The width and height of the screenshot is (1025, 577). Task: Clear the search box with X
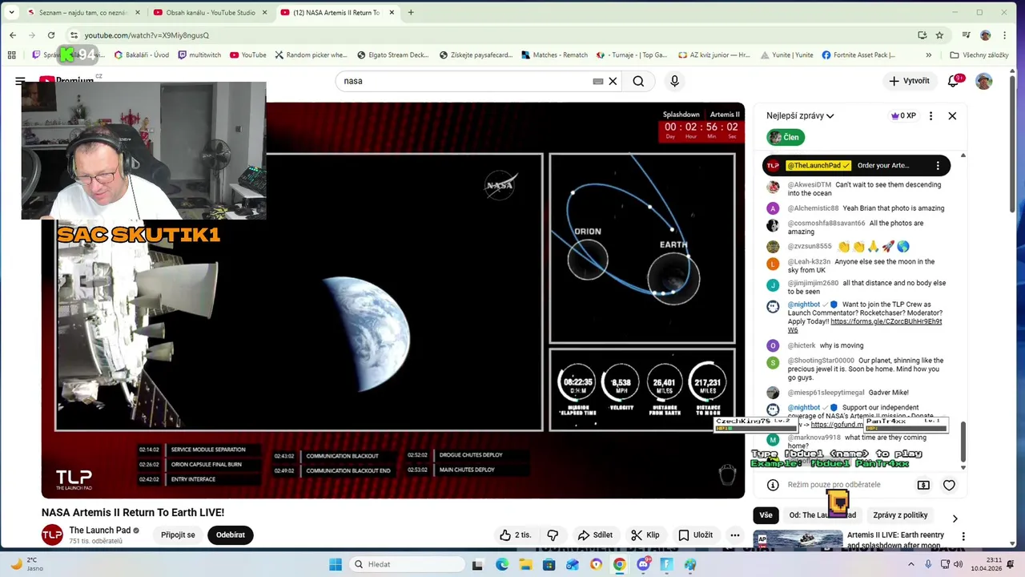[613, 81]
